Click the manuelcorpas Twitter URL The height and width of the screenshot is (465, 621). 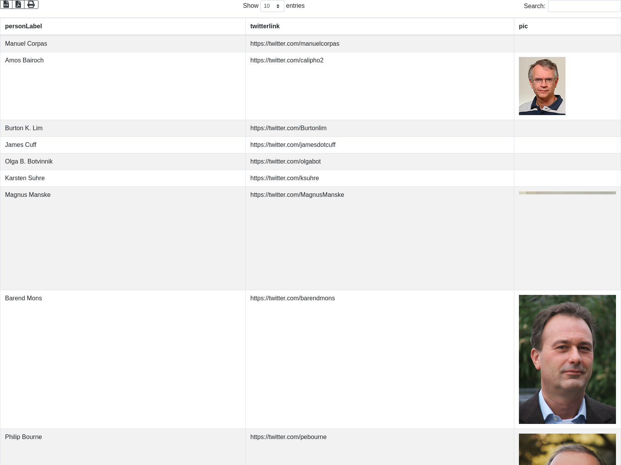click(x=295, y=44)
